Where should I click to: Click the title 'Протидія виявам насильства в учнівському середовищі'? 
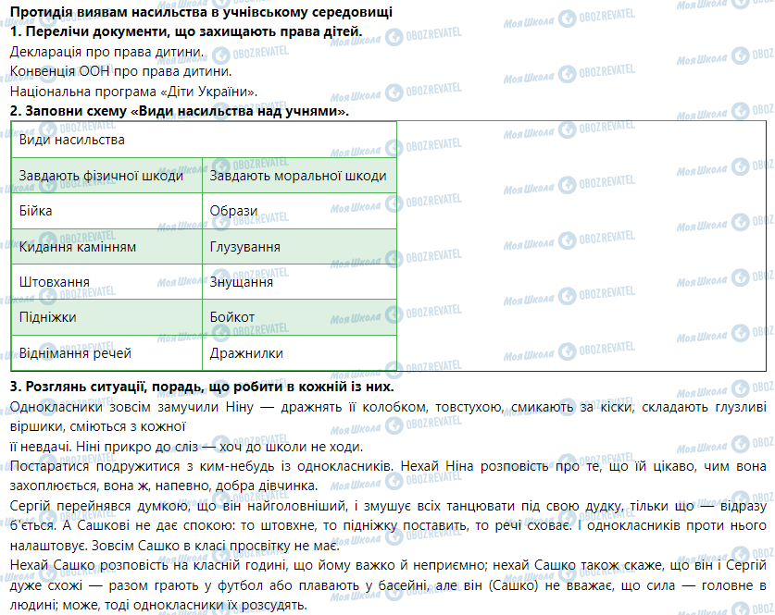[200, 12]
